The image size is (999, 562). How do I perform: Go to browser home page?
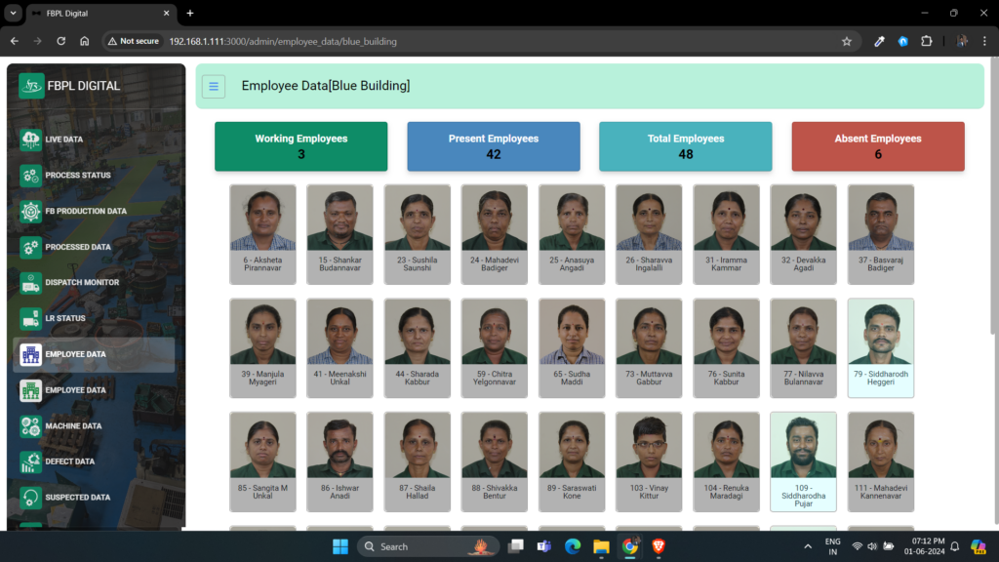(x=85, y=41)
